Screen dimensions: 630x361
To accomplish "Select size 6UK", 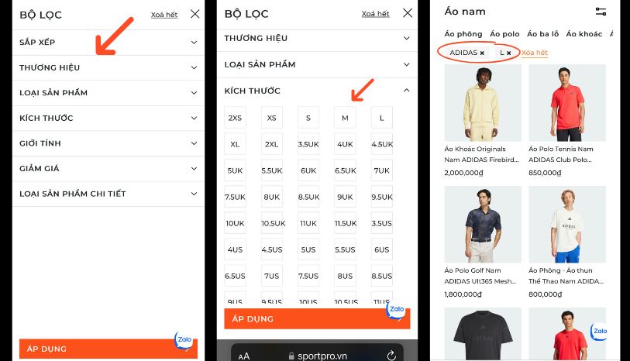I will click(x=308, y=170).
